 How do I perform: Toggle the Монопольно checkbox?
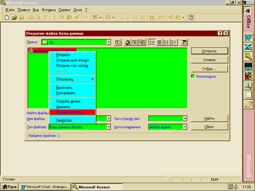pos(193,76)
